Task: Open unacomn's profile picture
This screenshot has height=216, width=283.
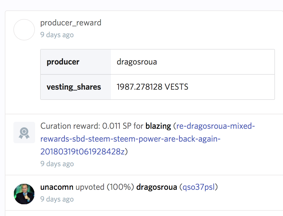Action: pos(24,194)
